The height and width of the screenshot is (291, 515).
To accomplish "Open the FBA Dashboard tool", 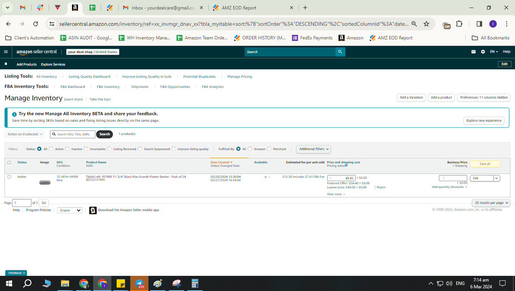I will [73, 87].
